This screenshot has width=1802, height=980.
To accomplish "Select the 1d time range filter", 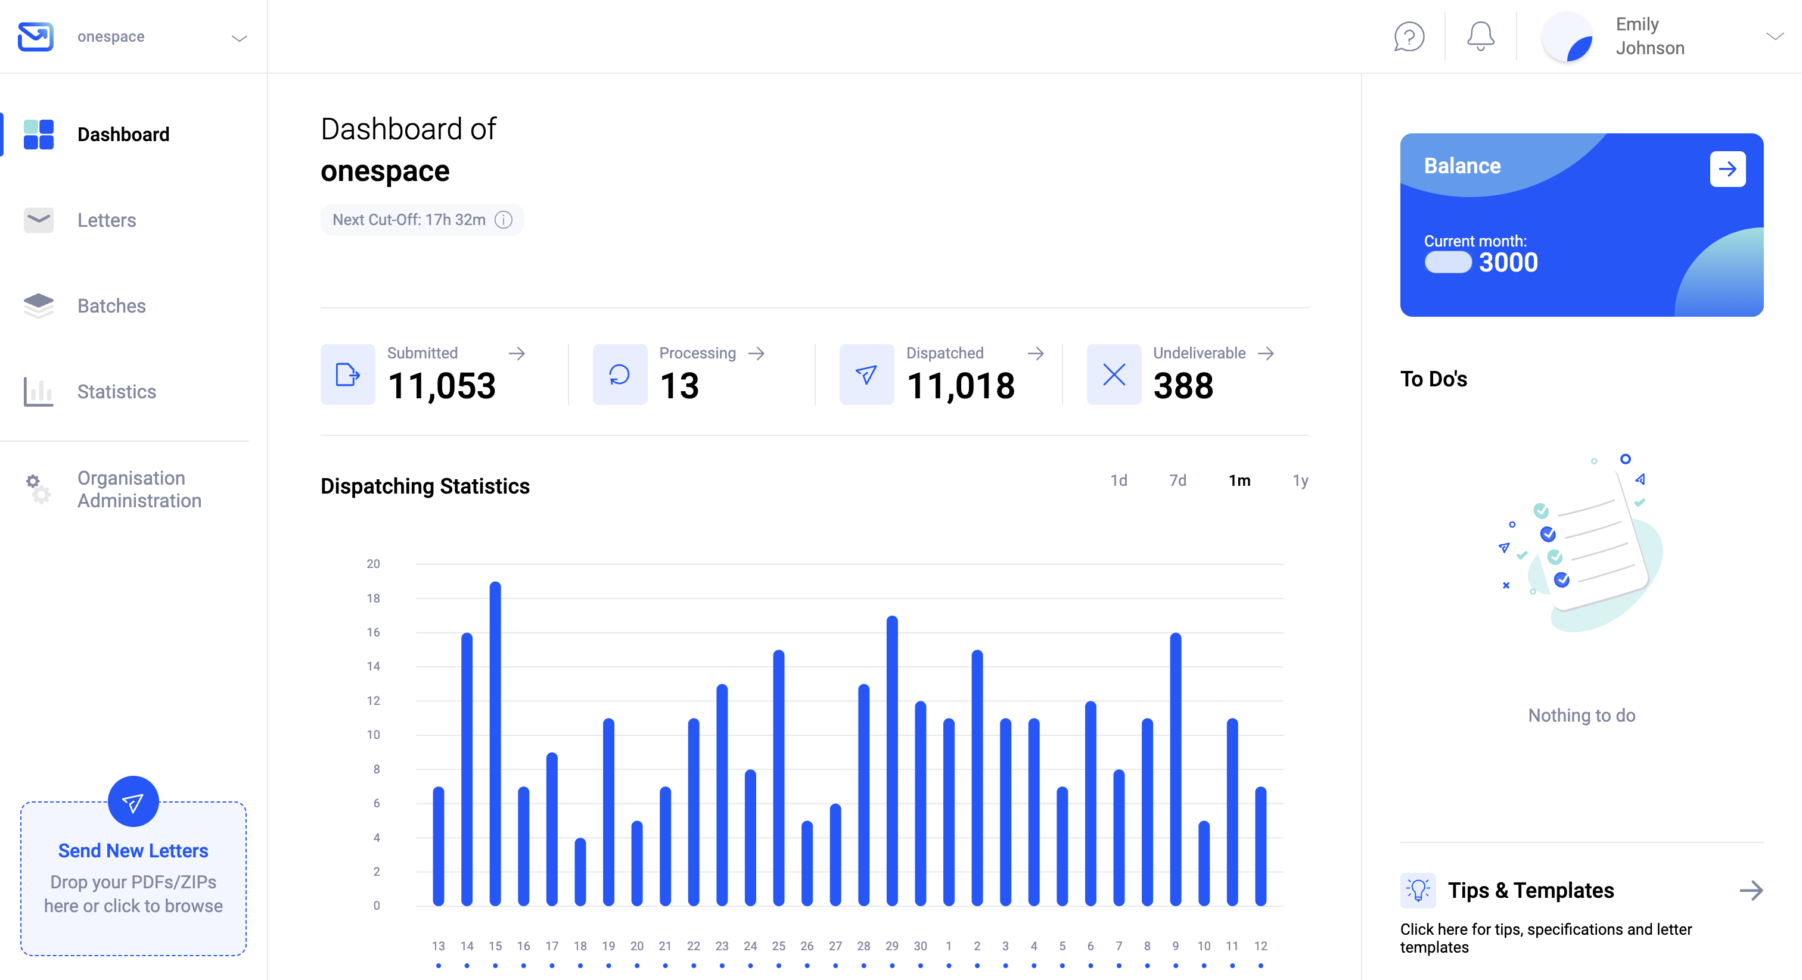I will coord(1119,481).
